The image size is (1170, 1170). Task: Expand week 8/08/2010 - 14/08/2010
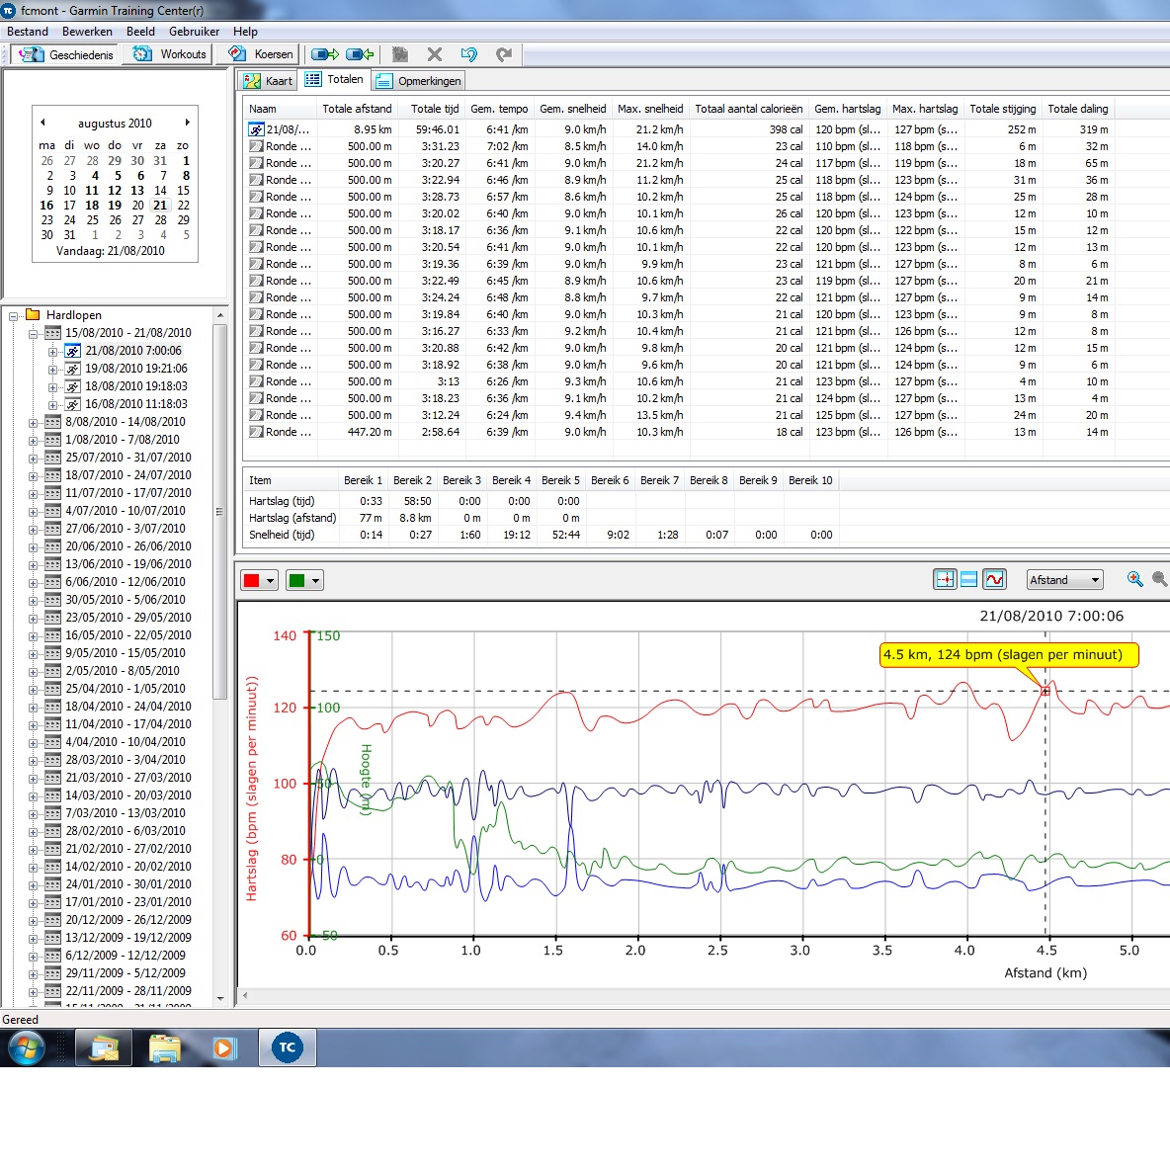point(33,423)
